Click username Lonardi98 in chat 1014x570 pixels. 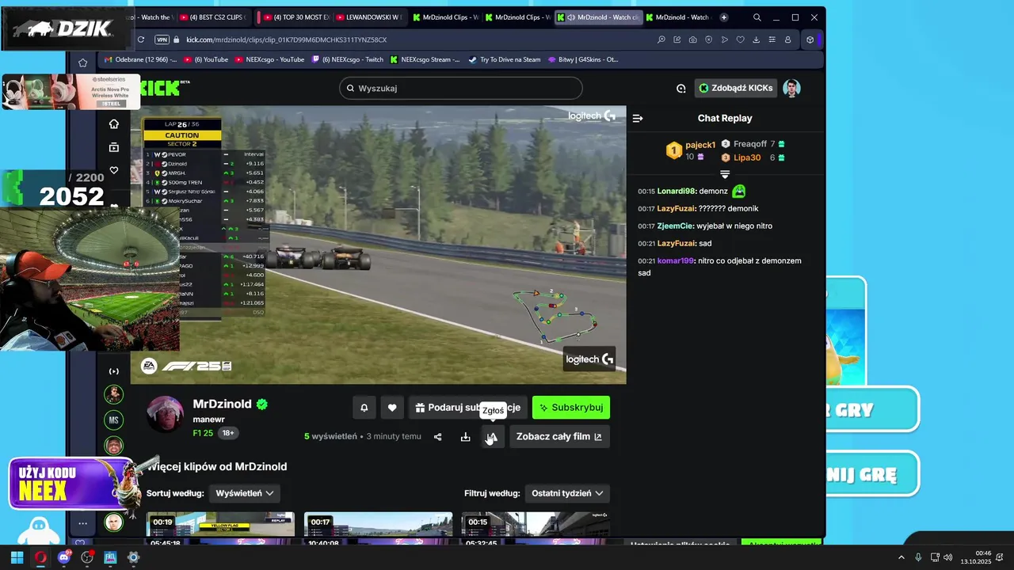point(676,191)
